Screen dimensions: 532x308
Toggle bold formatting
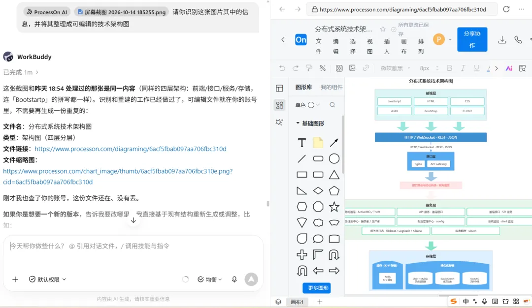450,68
